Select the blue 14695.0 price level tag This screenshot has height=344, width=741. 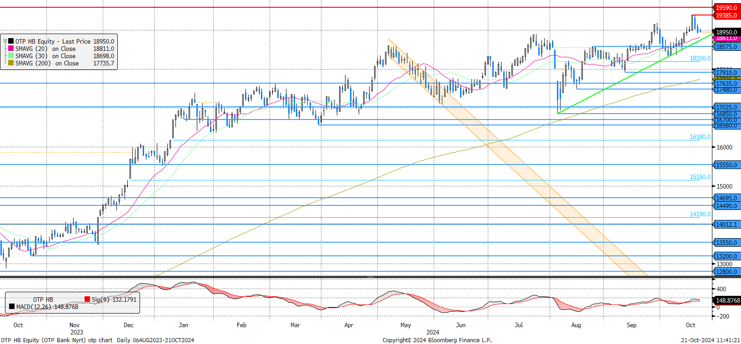tap(726, 198)
